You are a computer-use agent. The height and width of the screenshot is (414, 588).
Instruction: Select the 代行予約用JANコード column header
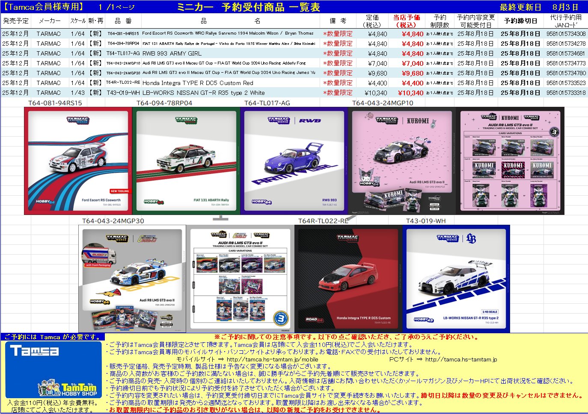[x=566, y=21]
